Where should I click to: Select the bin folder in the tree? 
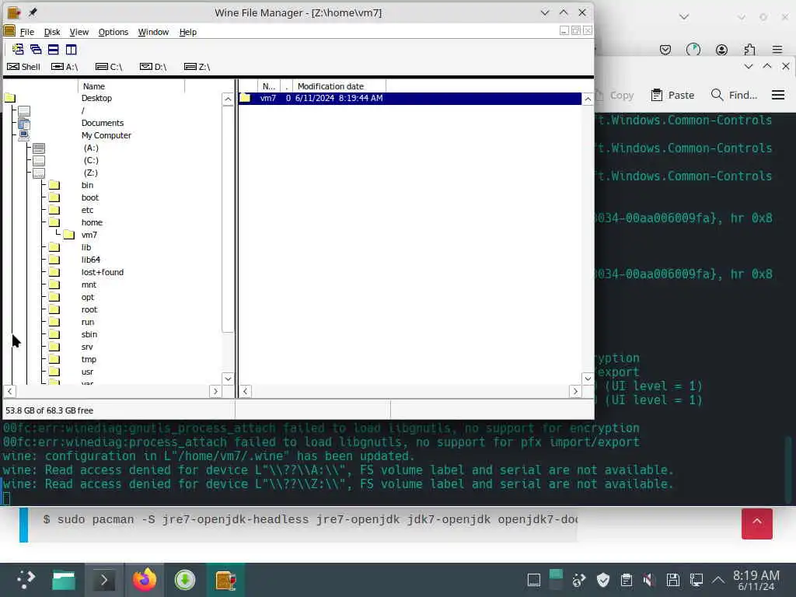click(x=54, y=185)
